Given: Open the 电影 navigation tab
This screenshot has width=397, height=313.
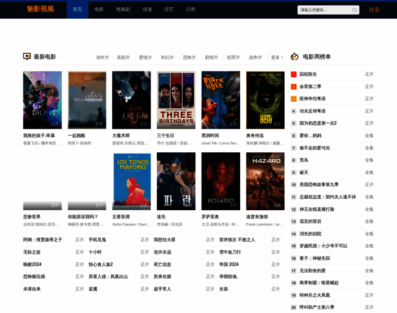Looking at the screenshot, I should tap(99, 9).
